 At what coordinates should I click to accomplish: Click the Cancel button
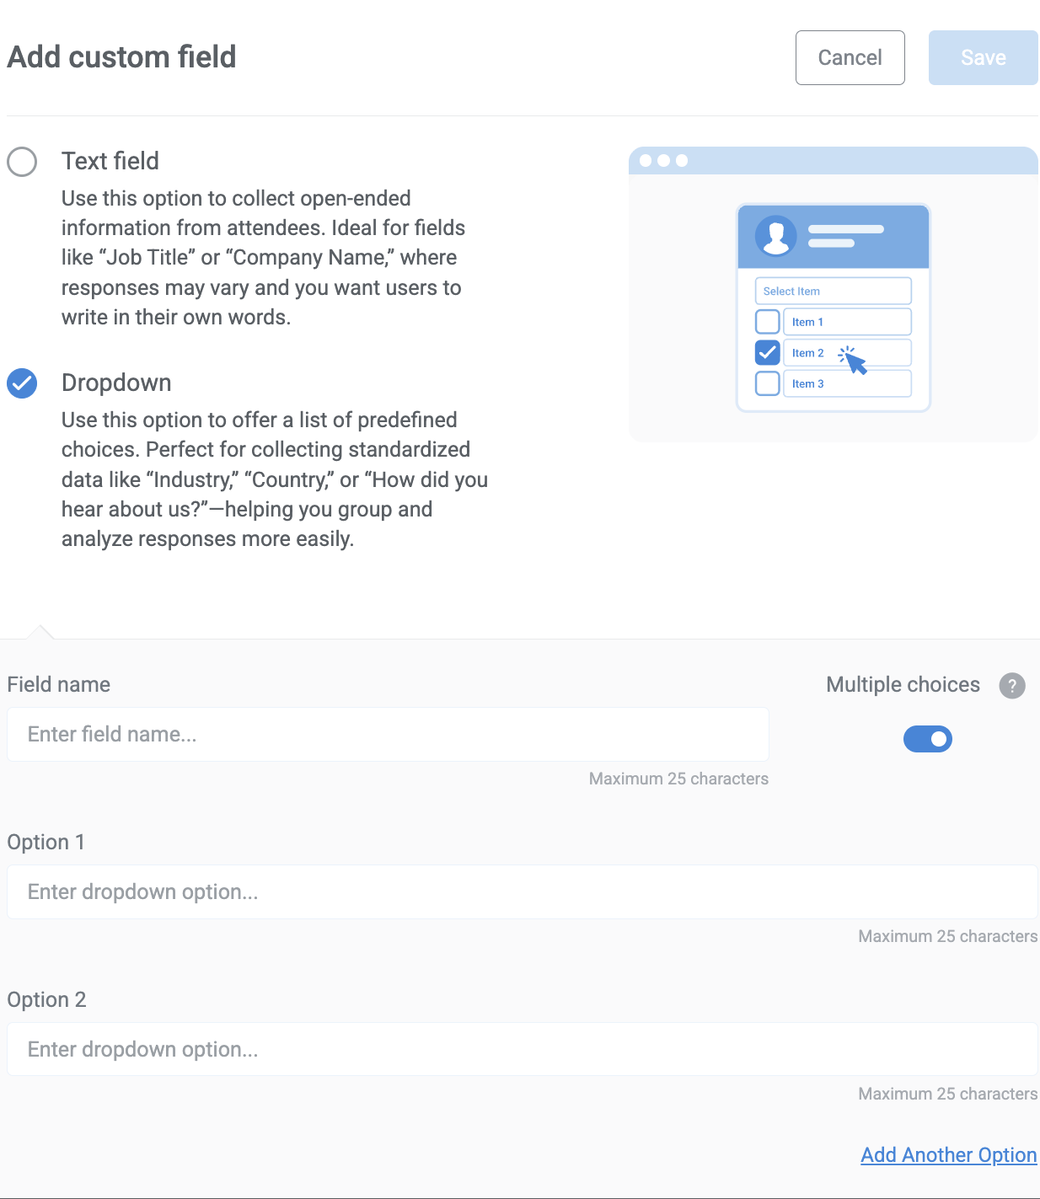[x=850, y=57]
